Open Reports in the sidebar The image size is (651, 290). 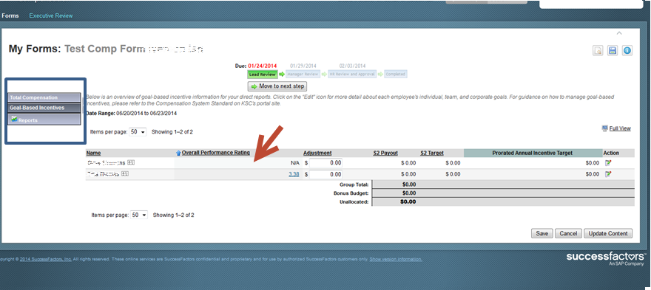tap(44, 120)
